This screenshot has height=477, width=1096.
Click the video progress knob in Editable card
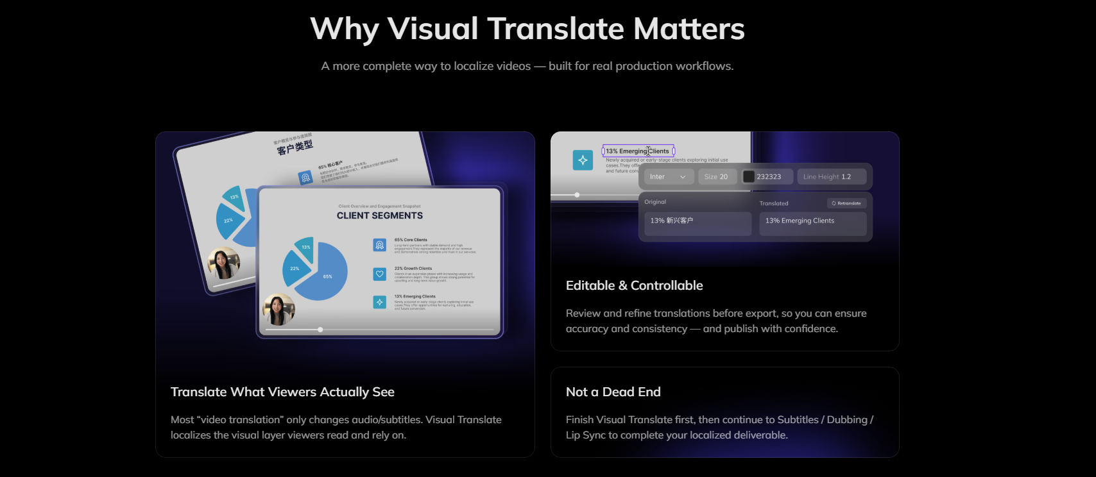point(577,195)
